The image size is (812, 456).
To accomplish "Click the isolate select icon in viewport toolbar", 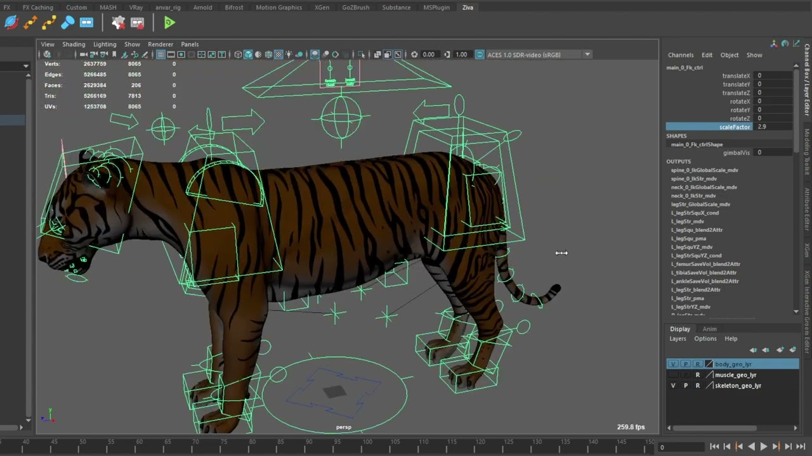I will point(362,54).
